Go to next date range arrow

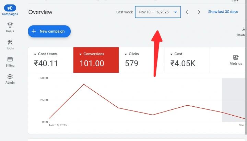click(199, 12)
